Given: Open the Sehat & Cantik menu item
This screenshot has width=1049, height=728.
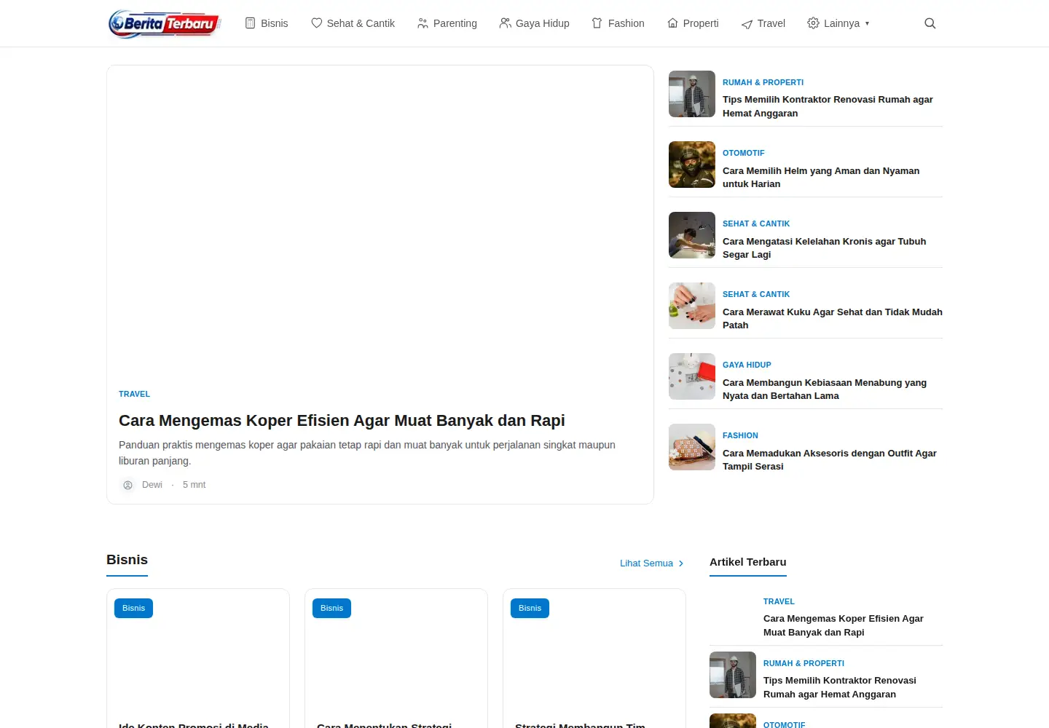Looking at the screenshot, I should 353,23.
